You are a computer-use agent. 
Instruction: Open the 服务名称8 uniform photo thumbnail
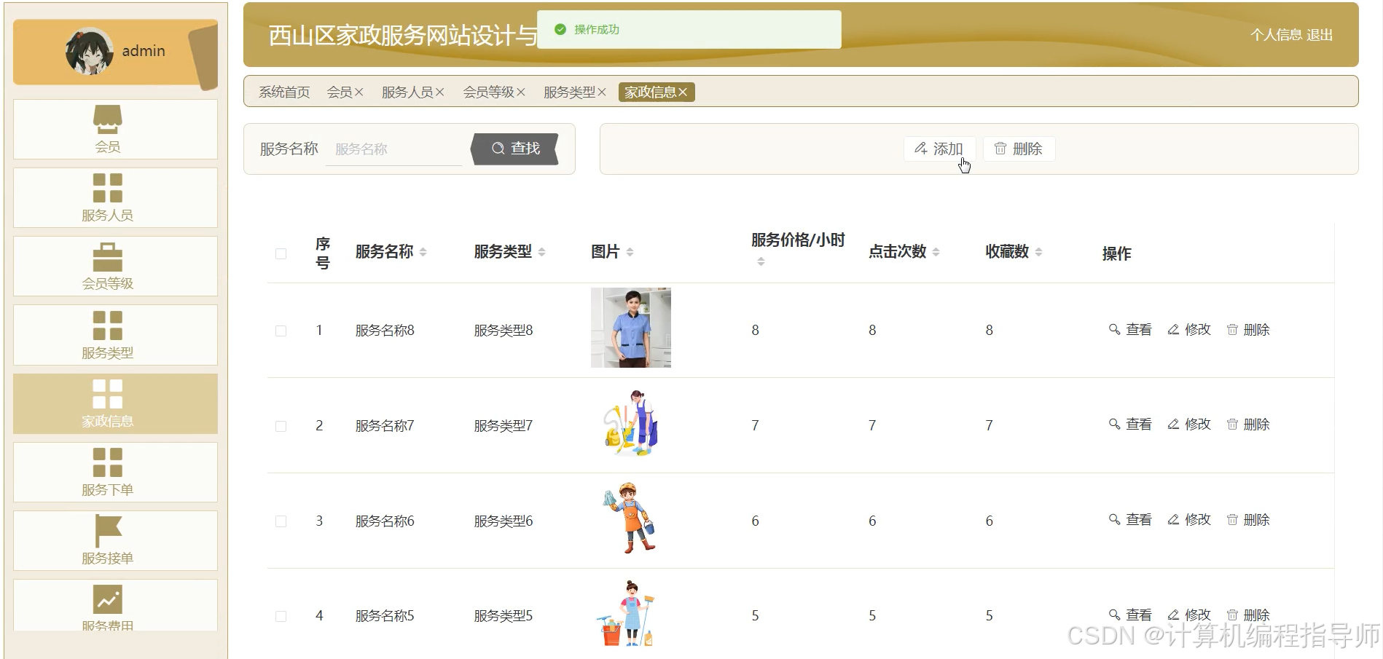(x=631, y=328)
